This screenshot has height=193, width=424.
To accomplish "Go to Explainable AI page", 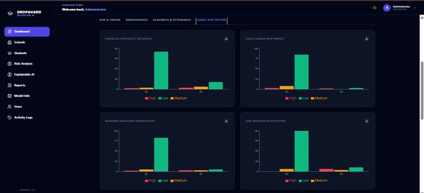I will pos(27,74).
